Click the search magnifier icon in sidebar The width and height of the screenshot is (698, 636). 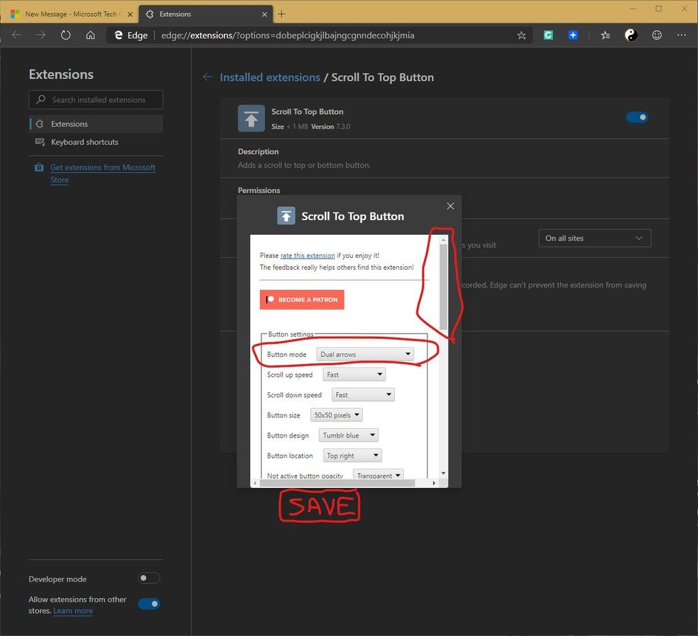41,99
